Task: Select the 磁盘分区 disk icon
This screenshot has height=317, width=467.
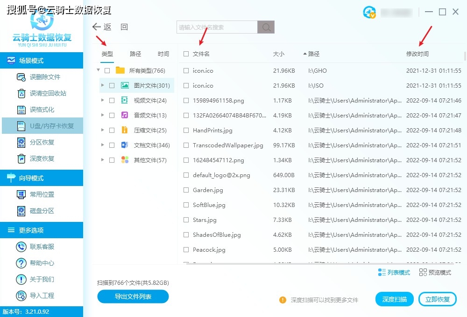Action: 21,211
